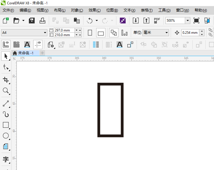Expand the A4 page size dropdown
This screenshot has height=170, width=214.
(x=45, y=33)
